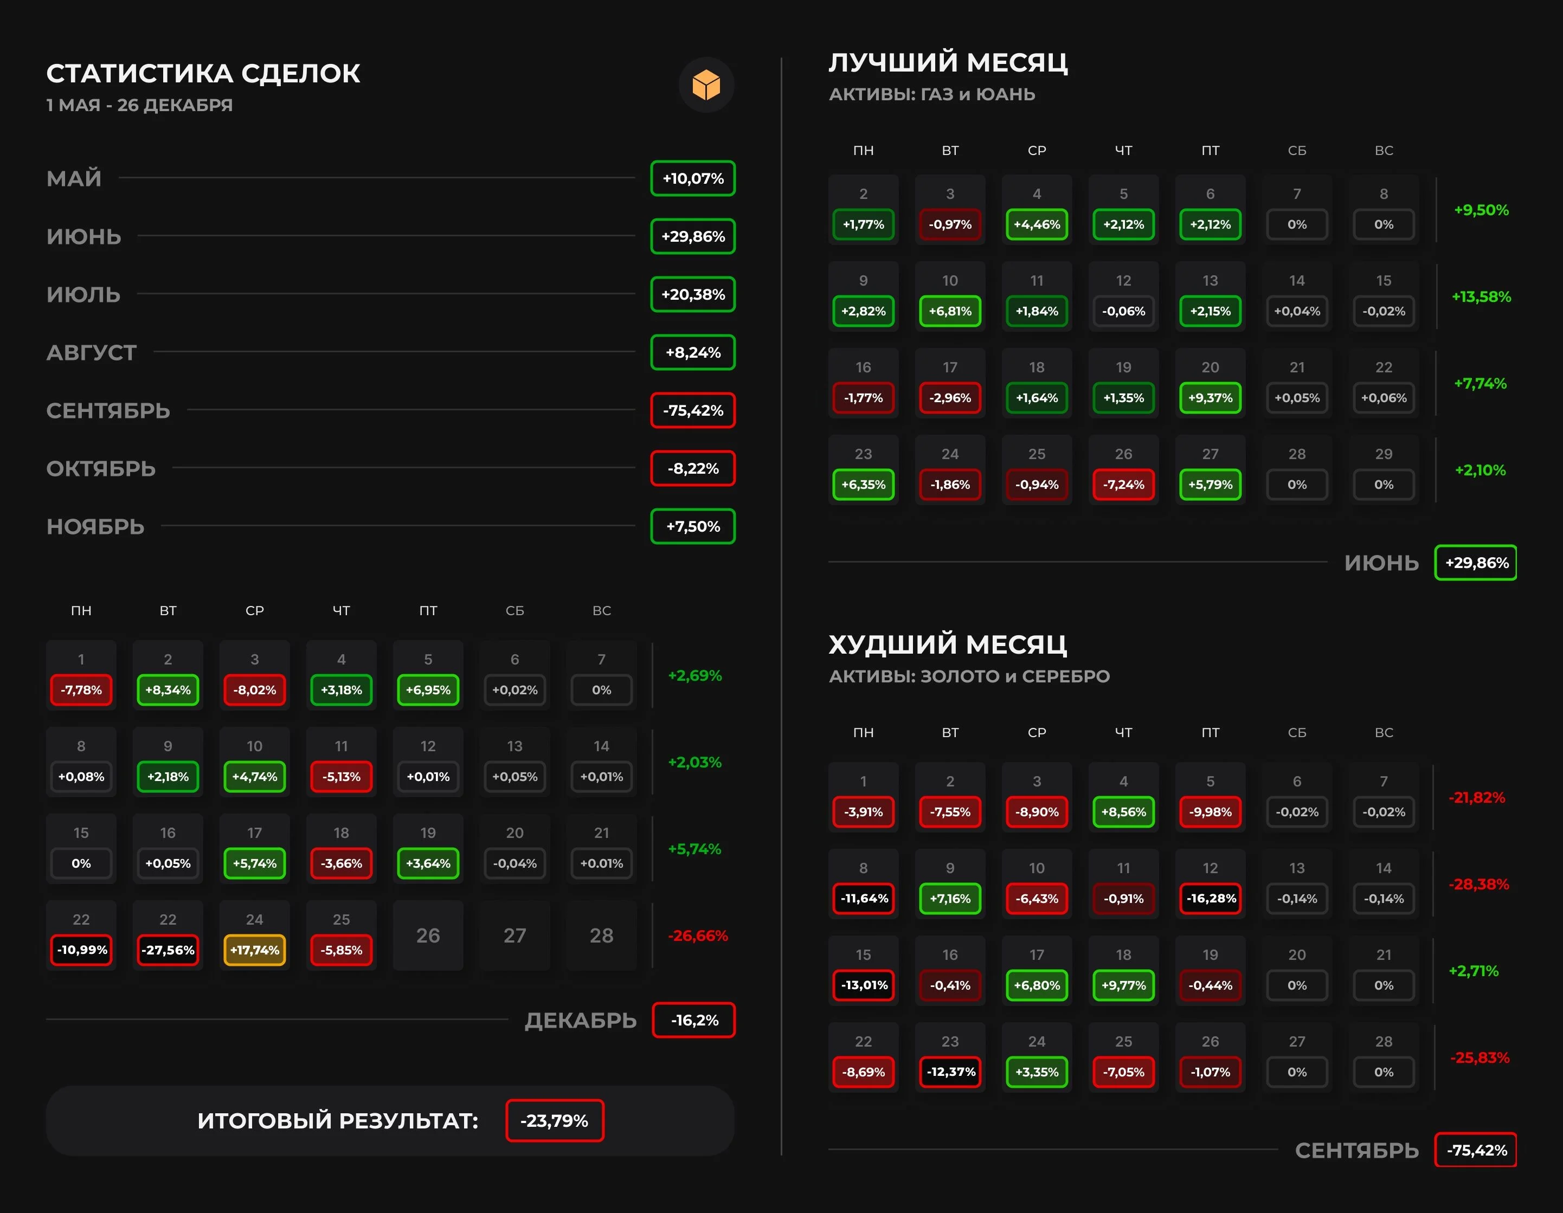Screen dimensions: 1563x1213
Task: Click the orange cube logo icon
Action: pos(706,85)
